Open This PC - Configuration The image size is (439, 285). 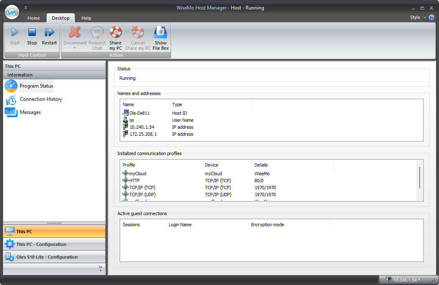tap(54, 244)
